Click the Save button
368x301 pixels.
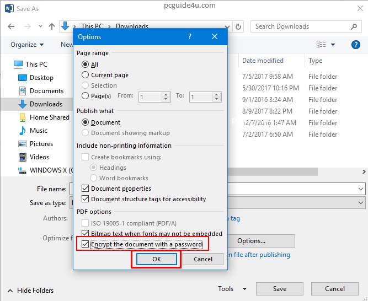coord(279,289)
